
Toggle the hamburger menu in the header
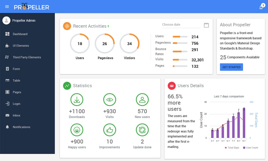pos(7,7)
